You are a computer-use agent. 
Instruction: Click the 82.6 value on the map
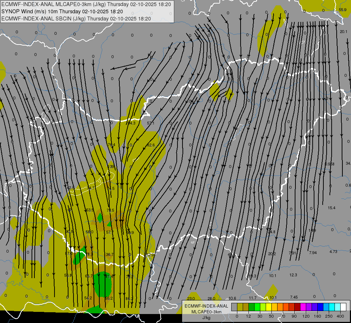tap(151, 145)
